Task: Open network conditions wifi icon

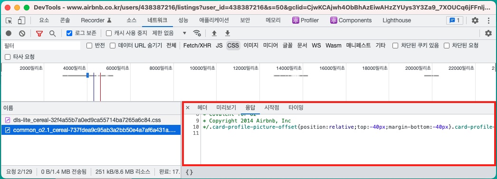Action: point(197,33)
